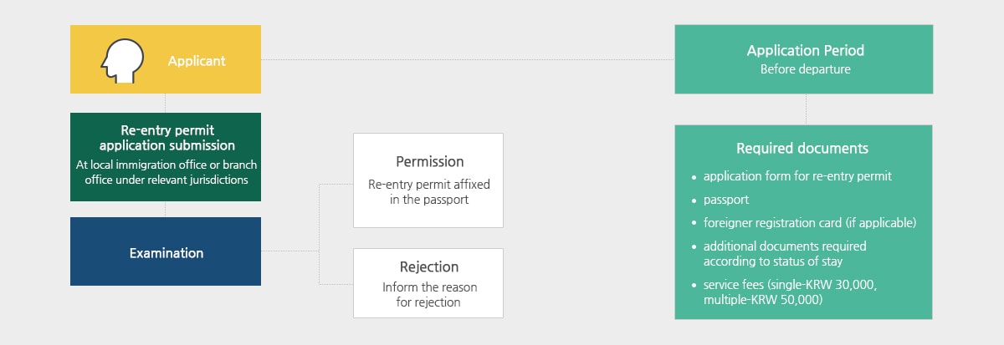The image size is (1004, 345).
Task: Click the Before departure subtitle
Action: (x=805, y=70)
